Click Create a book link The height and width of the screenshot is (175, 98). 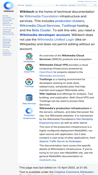[x=6, y=52]
